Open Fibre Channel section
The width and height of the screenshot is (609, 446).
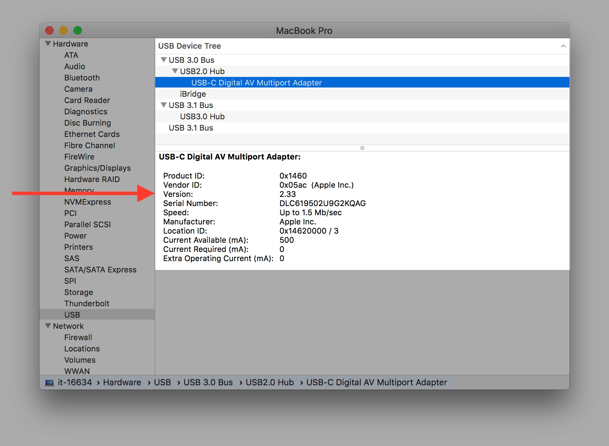click(x=90, y=146)
